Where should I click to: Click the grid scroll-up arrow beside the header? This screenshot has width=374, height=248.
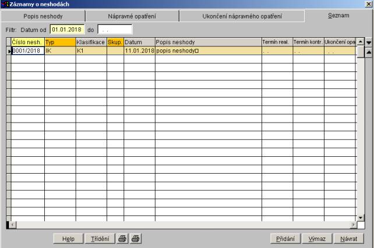tap(360, 42)
